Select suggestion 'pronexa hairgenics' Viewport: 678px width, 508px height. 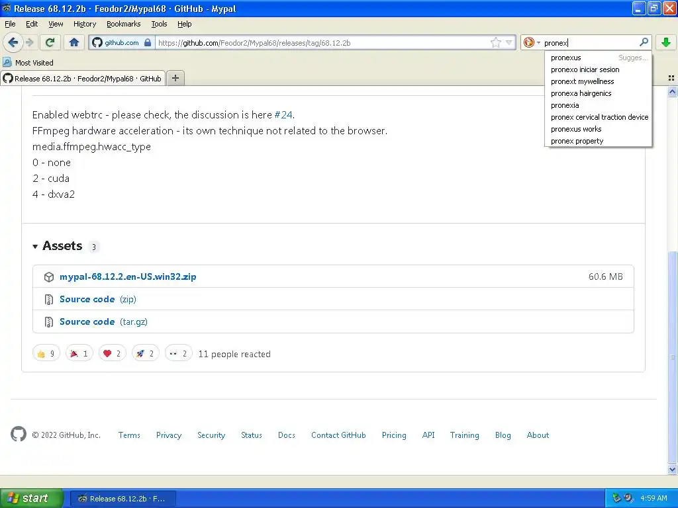pyautogui.click(x=599, y=93)
